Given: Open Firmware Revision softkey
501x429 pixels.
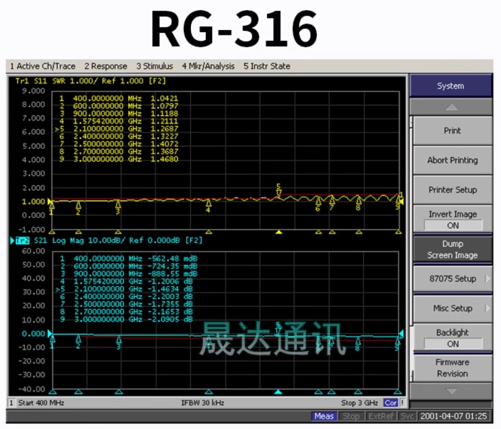Looking at the screenshot, I should pos(452,368).
